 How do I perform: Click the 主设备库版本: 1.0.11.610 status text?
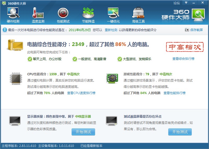click(x=56, y=146)
